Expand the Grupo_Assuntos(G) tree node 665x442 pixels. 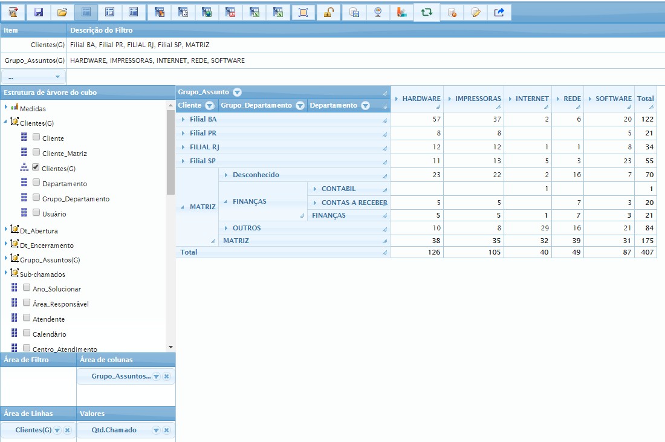click(6, 258)
